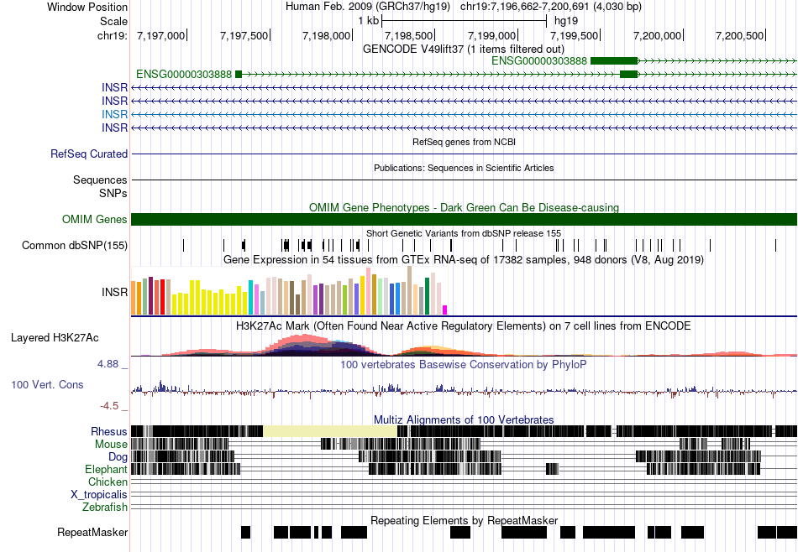This screenshot has width=798, height=552.
Task: Click the Publications: Sequences in Scientific Articles title
Action: [x=464, y=168]
